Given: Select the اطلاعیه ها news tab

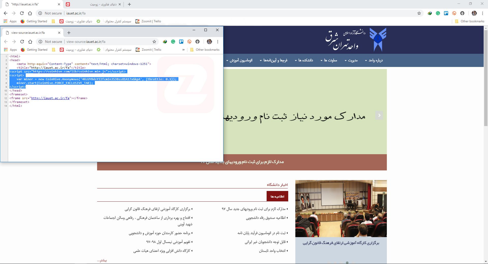Looking at the screenshot, I should pos(277,197).
